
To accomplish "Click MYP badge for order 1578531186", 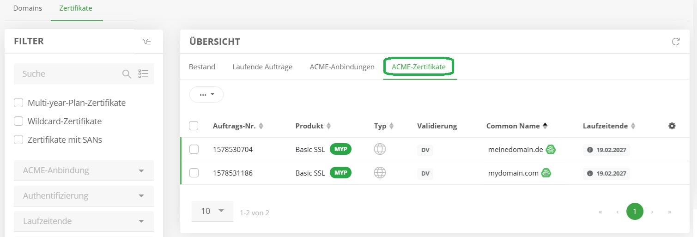I will coord(341,173).
